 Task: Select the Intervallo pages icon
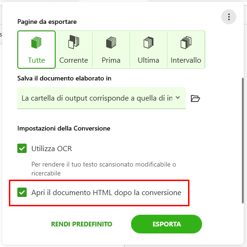(186, 43)
